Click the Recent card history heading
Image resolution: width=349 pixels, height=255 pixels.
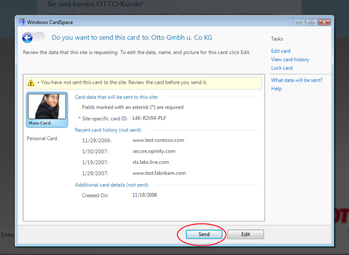(108, 130)
